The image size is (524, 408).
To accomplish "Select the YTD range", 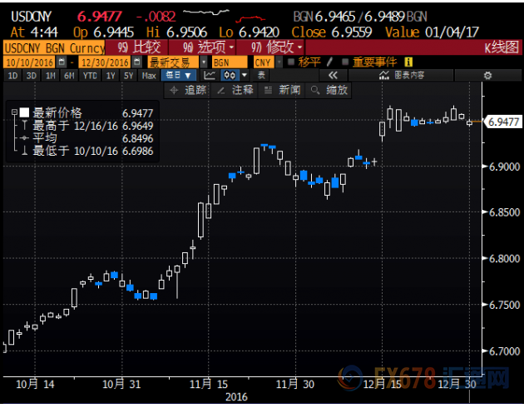I will coord(90,76).
